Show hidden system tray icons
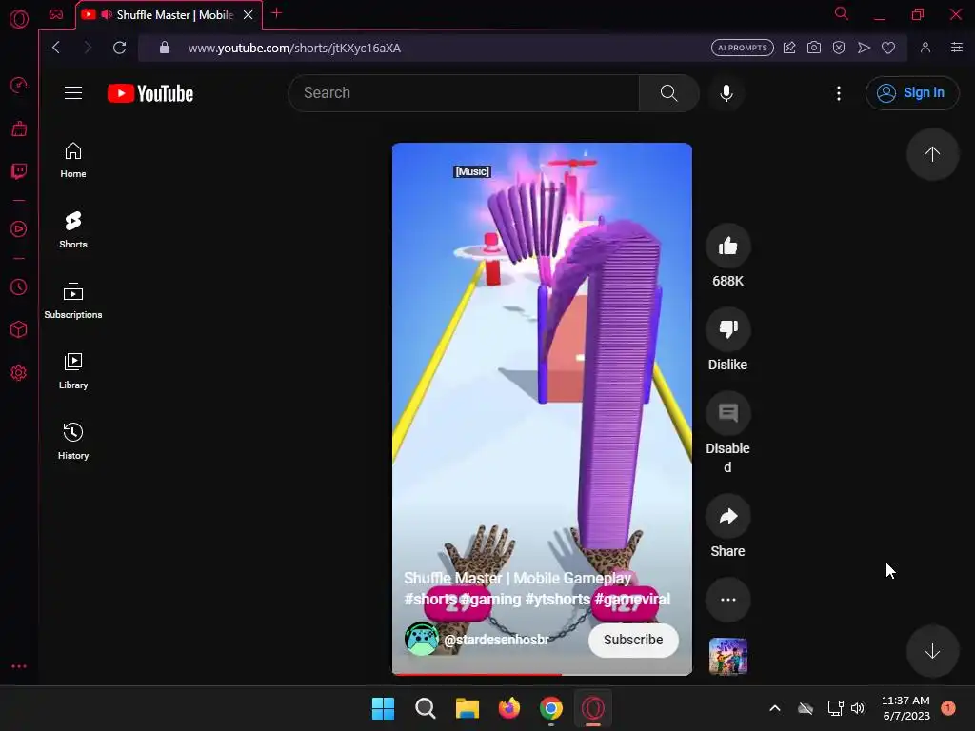This screenshot has height=731, width=975. tap(775, 708)
